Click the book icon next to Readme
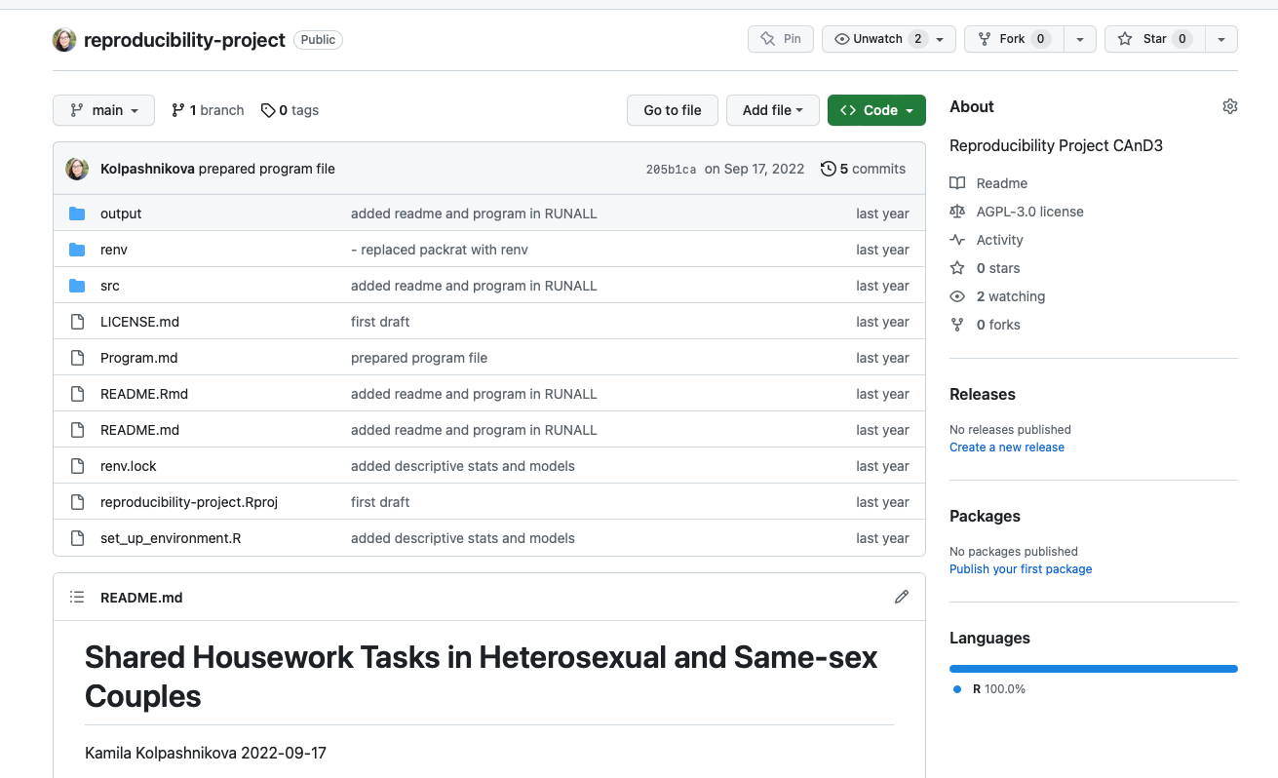The height and width of the screenshot is (778, 1278). click(x=957, y=183)
